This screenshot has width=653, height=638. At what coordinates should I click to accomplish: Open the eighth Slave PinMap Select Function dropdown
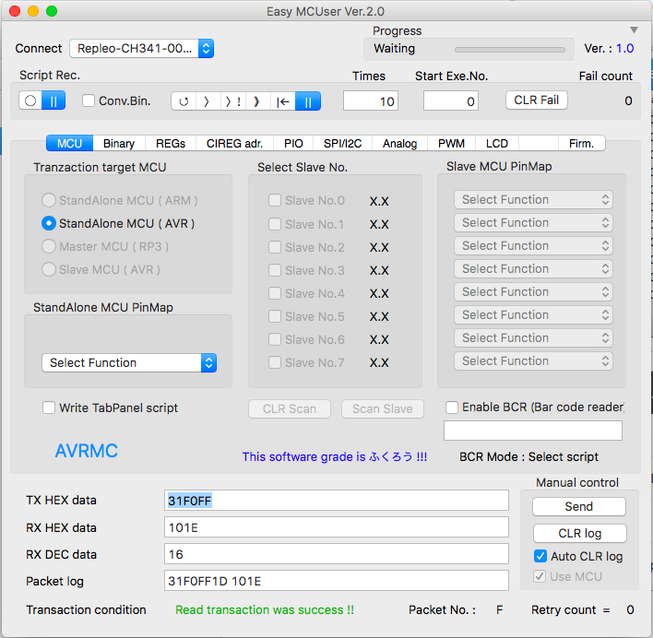coord(533,360)
